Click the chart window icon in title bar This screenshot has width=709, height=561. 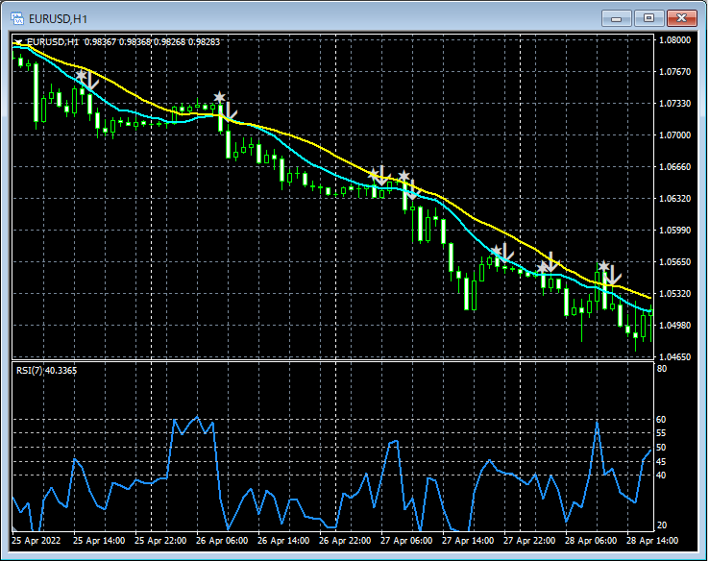[x=17, y=18]
